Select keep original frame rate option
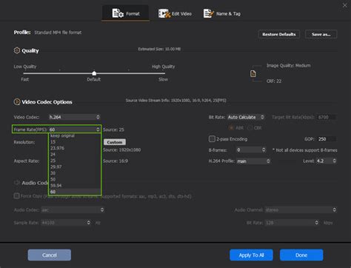351x268 pixels. 74,135
